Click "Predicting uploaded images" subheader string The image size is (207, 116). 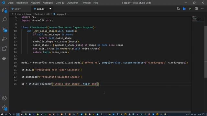point(60,77)
